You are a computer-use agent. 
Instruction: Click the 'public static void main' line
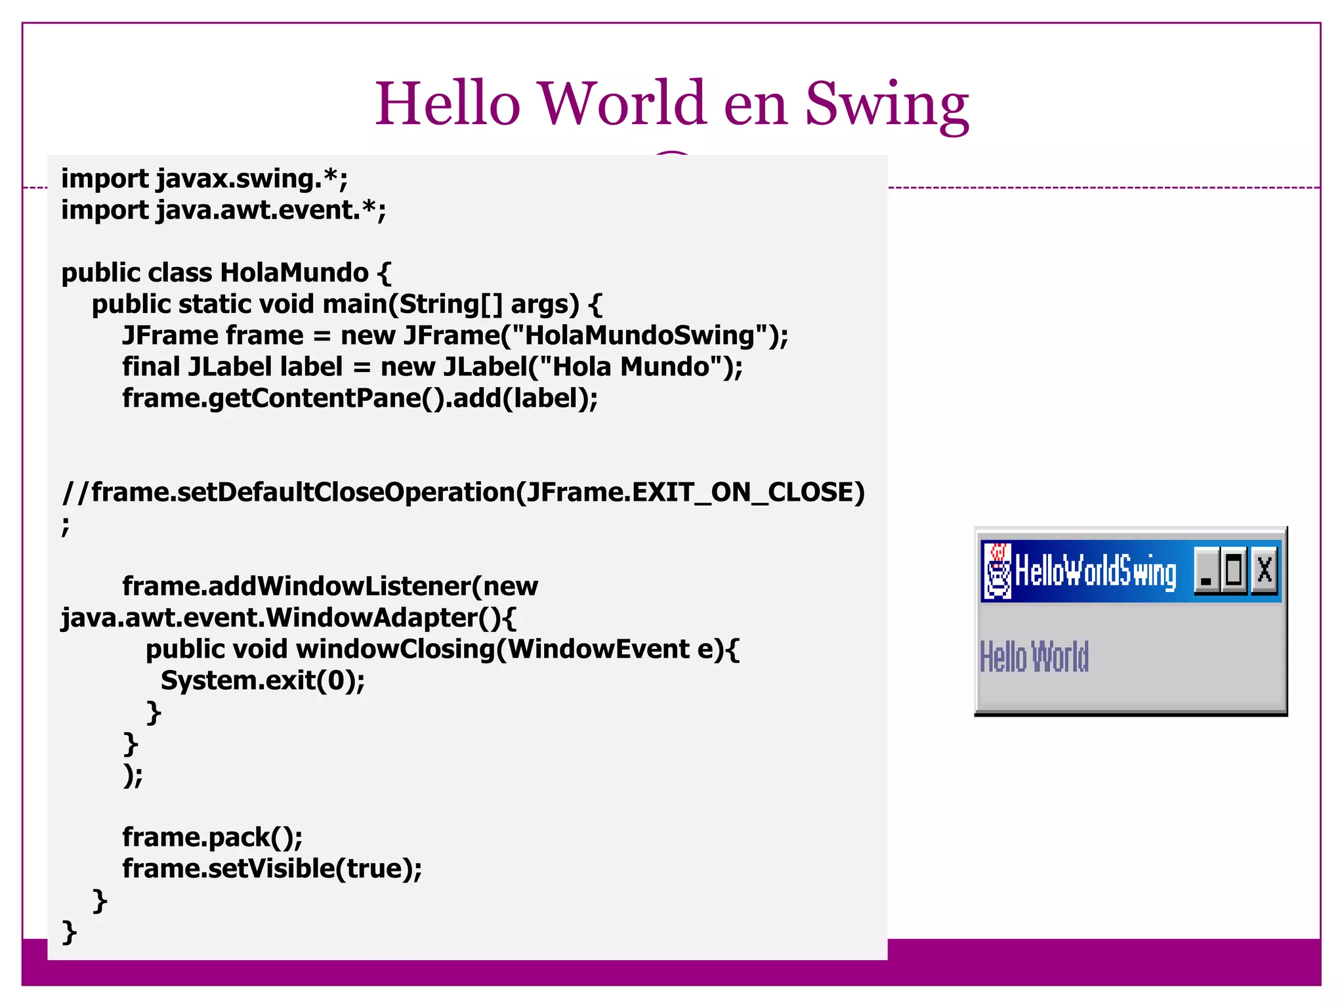(347, 304)
